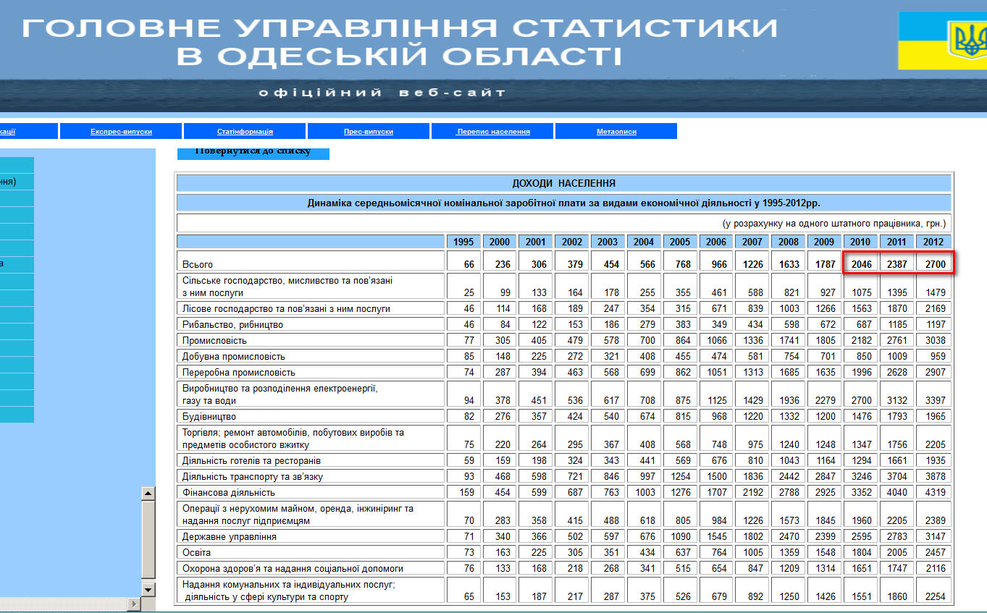Click the horizontal scrollbar right arrow
Screen dimensions: 987x613
(x=134, y=604)
